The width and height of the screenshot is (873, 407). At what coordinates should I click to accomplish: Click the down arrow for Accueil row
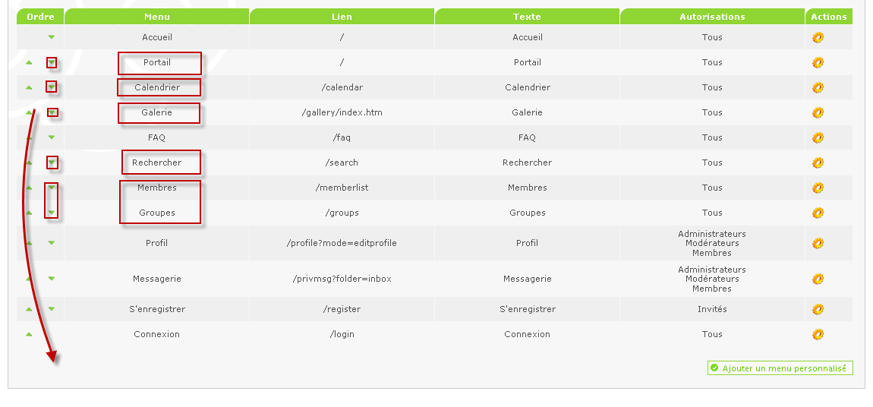[x=52, y=37]
